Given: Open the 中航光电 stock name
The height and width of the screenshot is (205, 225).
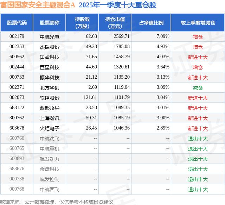Looking at the screenshot, I should 50,37.
